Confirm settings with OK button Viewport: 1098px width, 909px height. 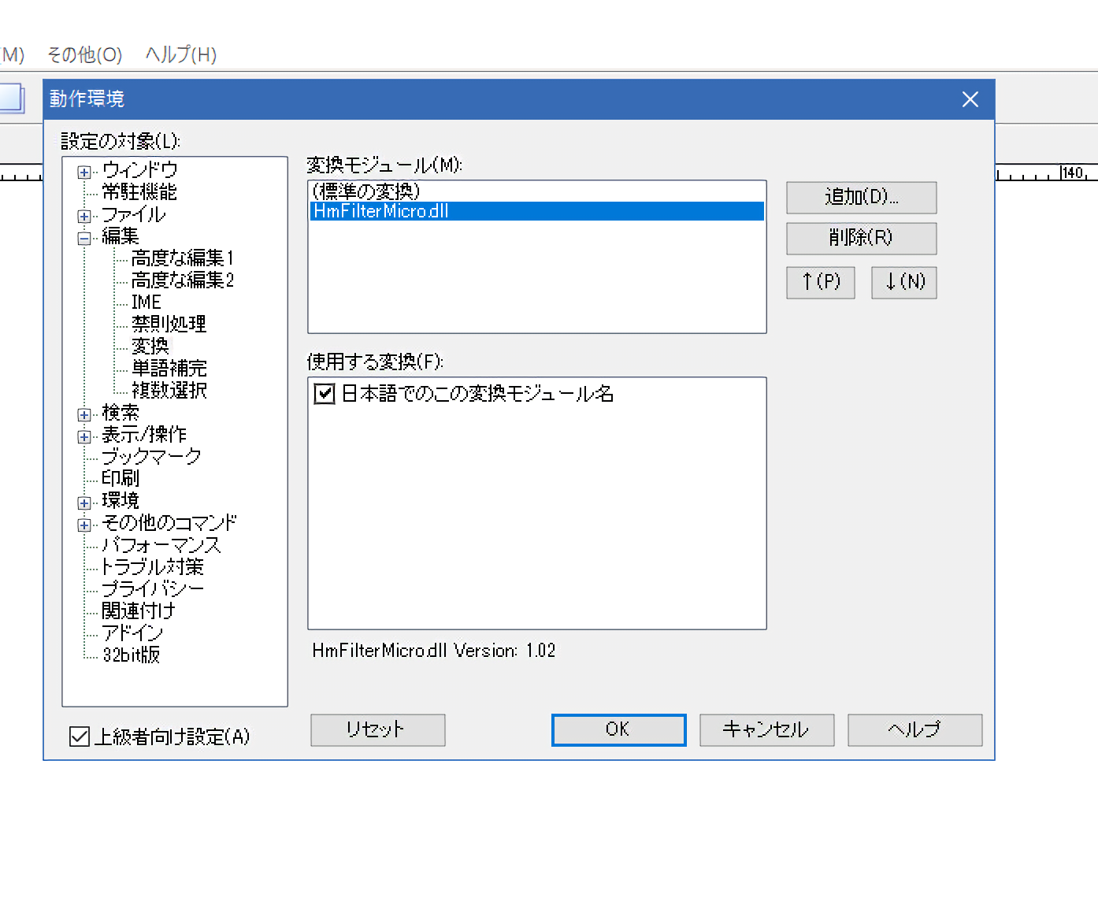point(618,729)
